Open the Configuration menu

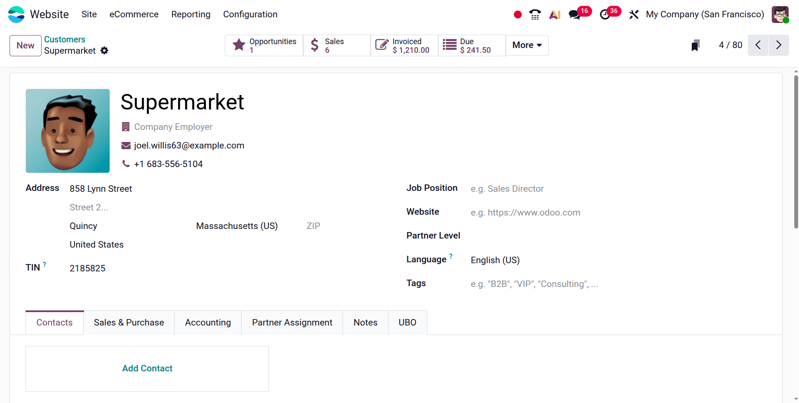tap(250, 14)
